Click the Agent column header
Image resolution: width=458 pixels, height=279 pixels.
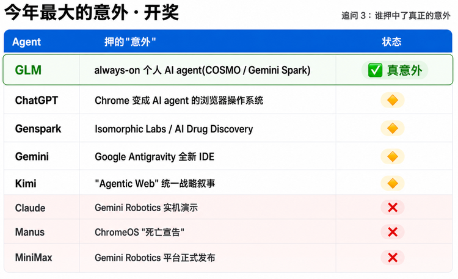click(x=27, y=42)
